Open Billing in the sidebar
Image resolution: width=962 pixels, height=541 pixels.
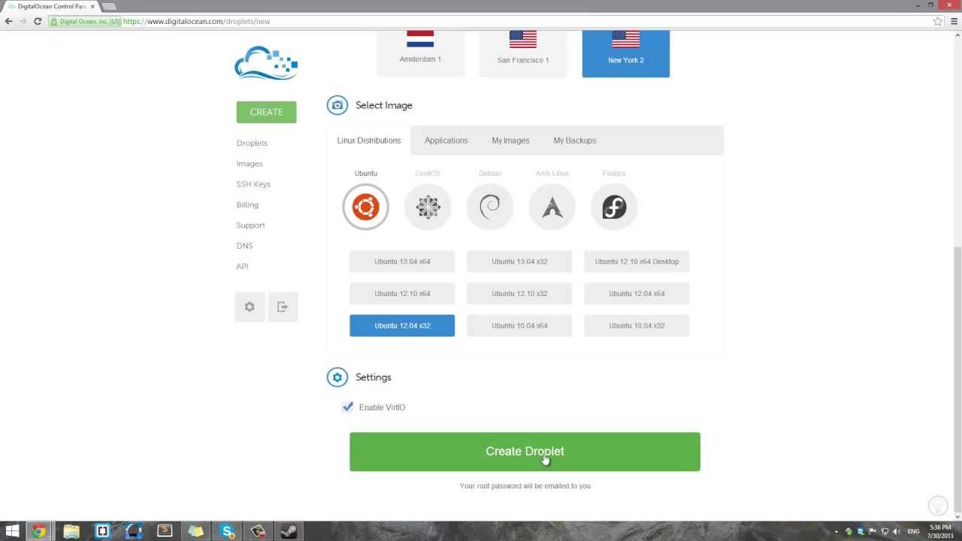click(x=247, y=204)
